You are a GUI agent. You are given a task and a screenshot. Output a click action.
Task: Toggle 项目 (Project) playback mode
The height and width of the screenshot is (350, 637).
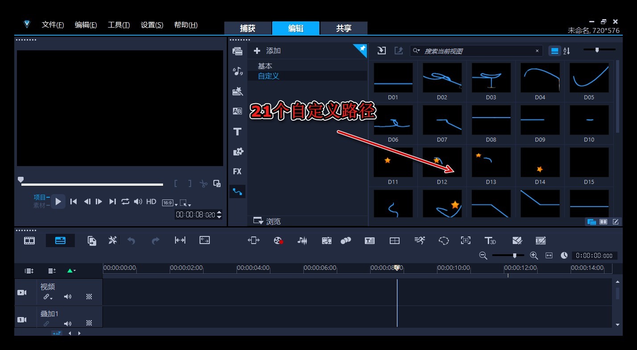(40, 197)
